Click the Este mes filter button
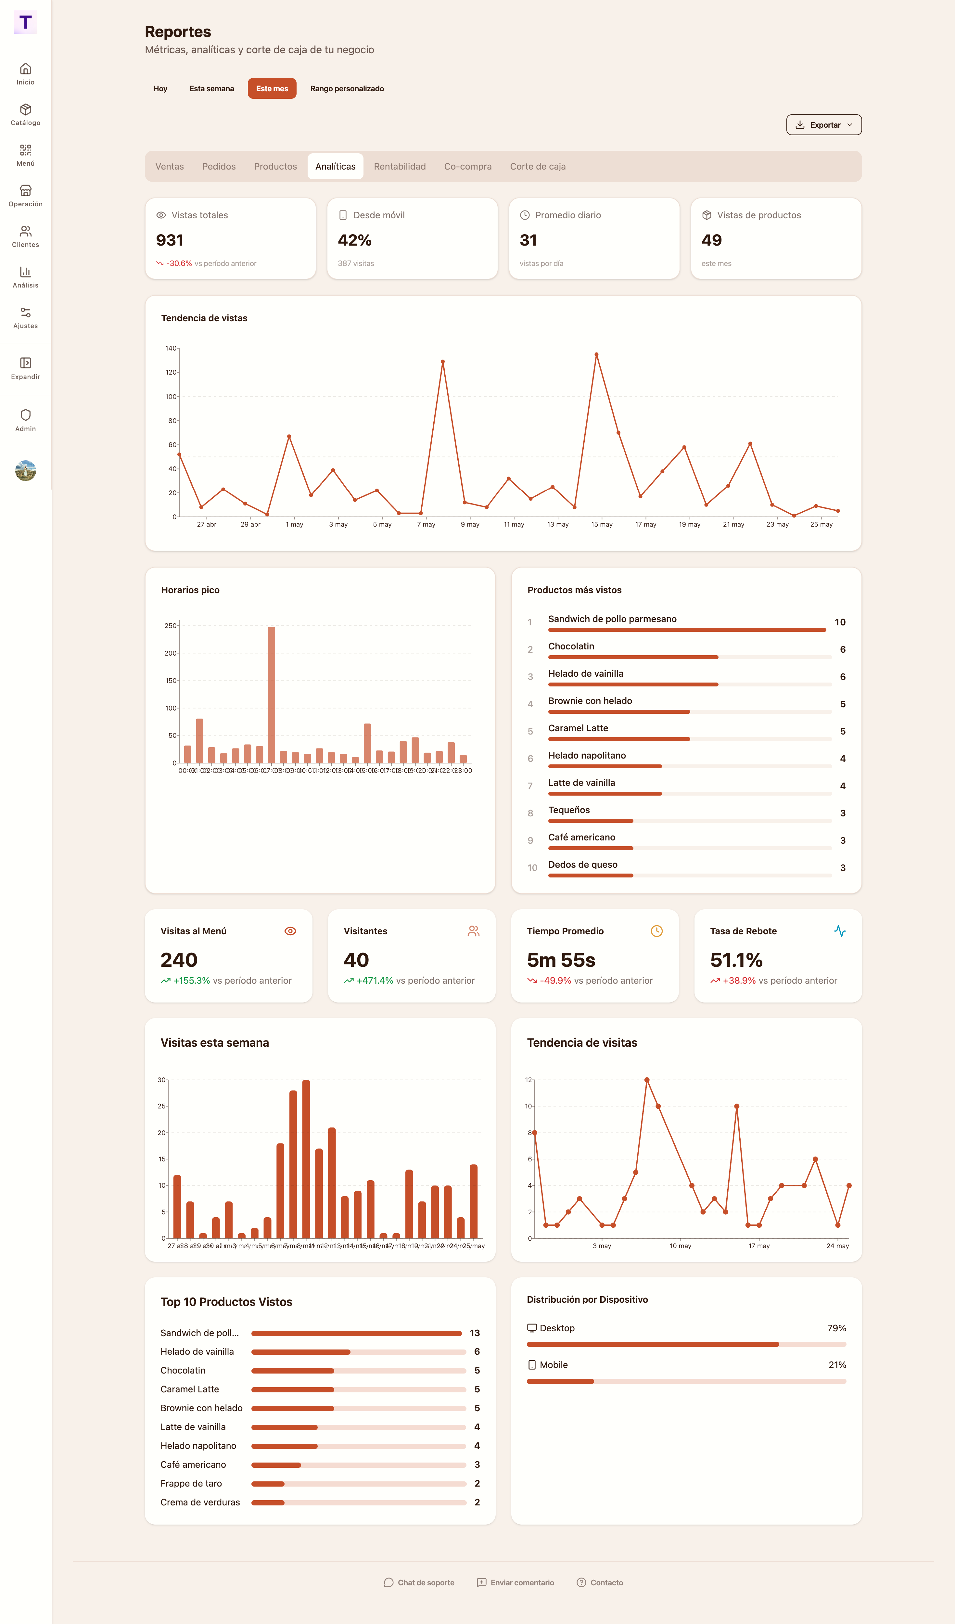This screenshot has height=1624, width=955. click(272, 88)
